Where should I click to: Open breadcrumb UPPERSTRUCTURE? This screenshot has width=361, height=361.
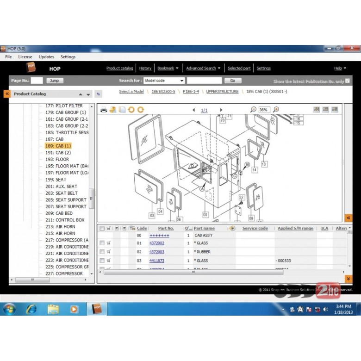click(x=223, y=92)
